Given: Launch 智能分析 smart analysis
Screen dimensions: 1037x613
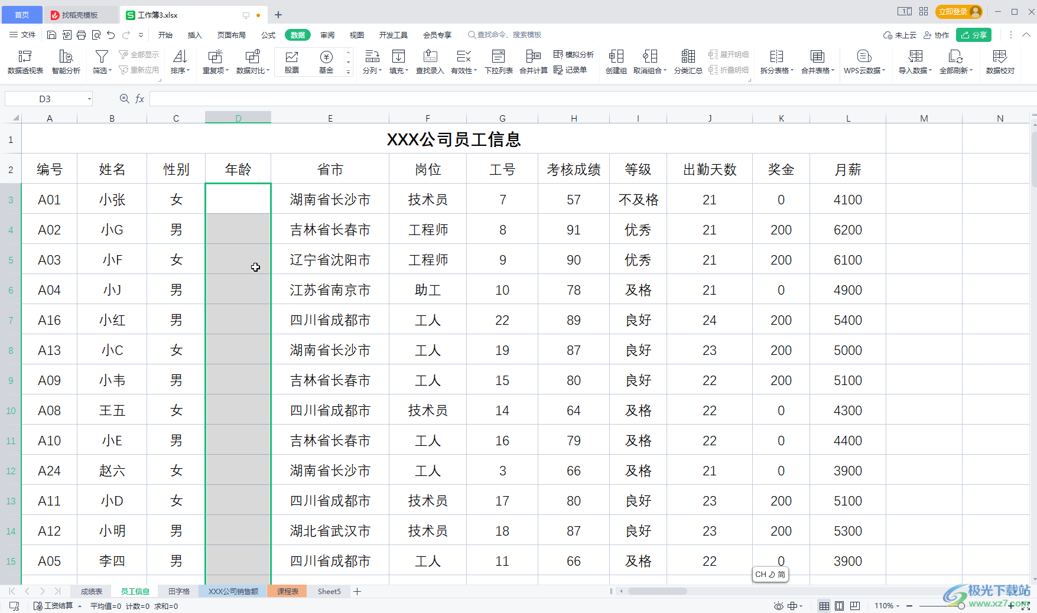Looking at the screenshot, I should [x=66, y=61].
